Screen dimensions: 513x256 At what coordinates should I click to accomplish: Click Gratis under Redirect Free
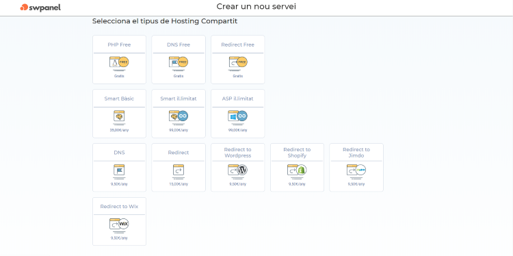(238, 76)
